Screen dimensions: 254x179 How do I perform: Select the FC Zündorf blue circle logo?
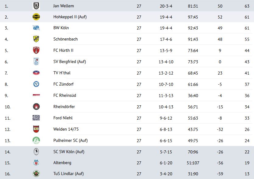36,84
